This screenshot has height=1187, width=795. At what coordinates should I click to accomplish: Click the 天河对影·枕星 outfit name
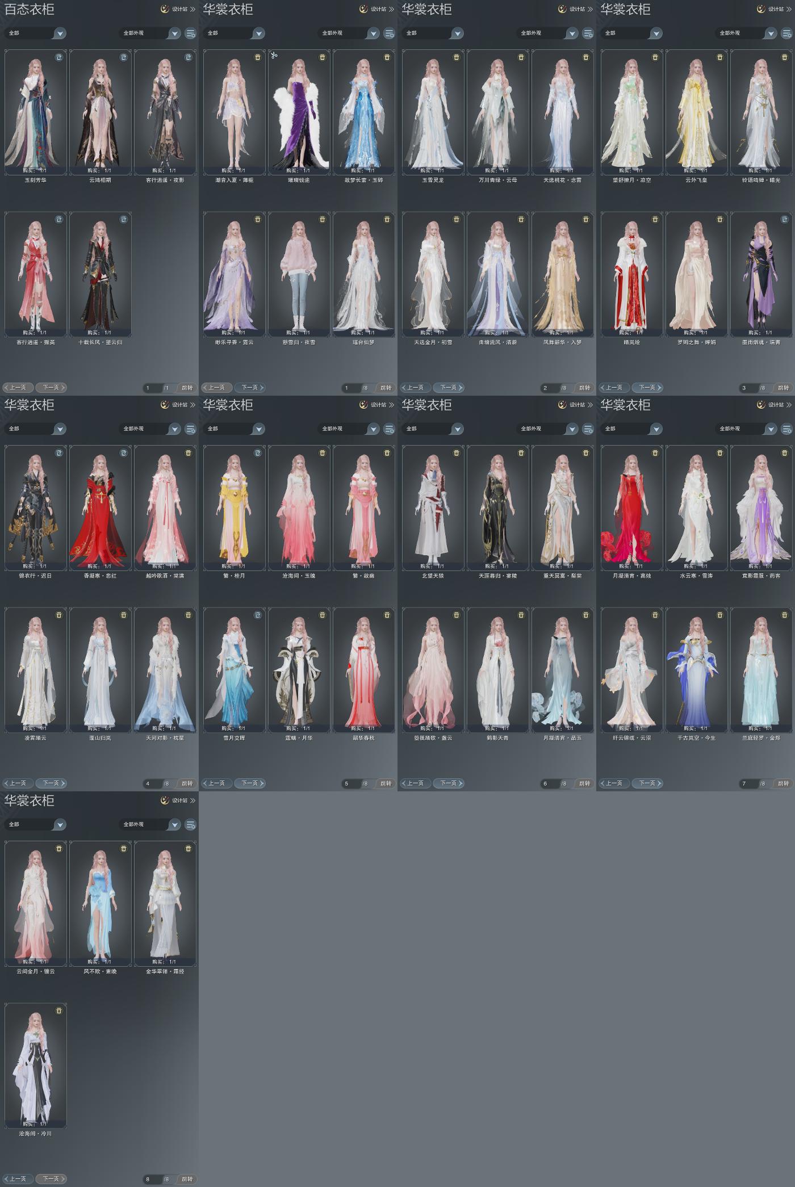(x=165, y=738)
